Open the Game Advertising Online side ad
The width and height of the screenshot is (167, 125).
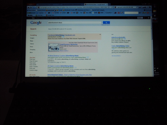tap(120, 46)
